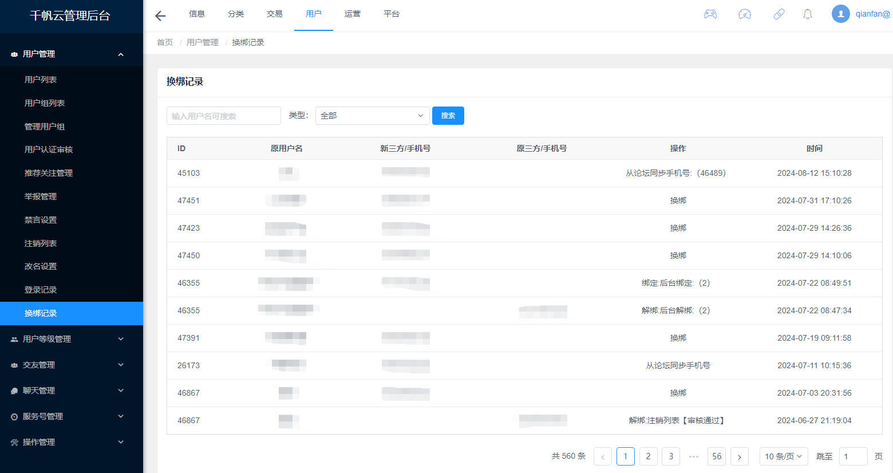
Task: Expand 交友管理 chevron
Action: (121, 365)
